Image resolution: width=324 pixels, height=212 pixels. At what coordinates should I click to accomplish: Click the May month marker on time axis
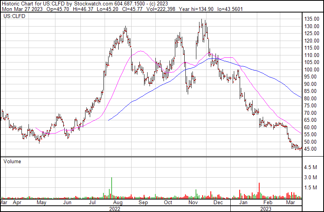(x=41, y=203)
